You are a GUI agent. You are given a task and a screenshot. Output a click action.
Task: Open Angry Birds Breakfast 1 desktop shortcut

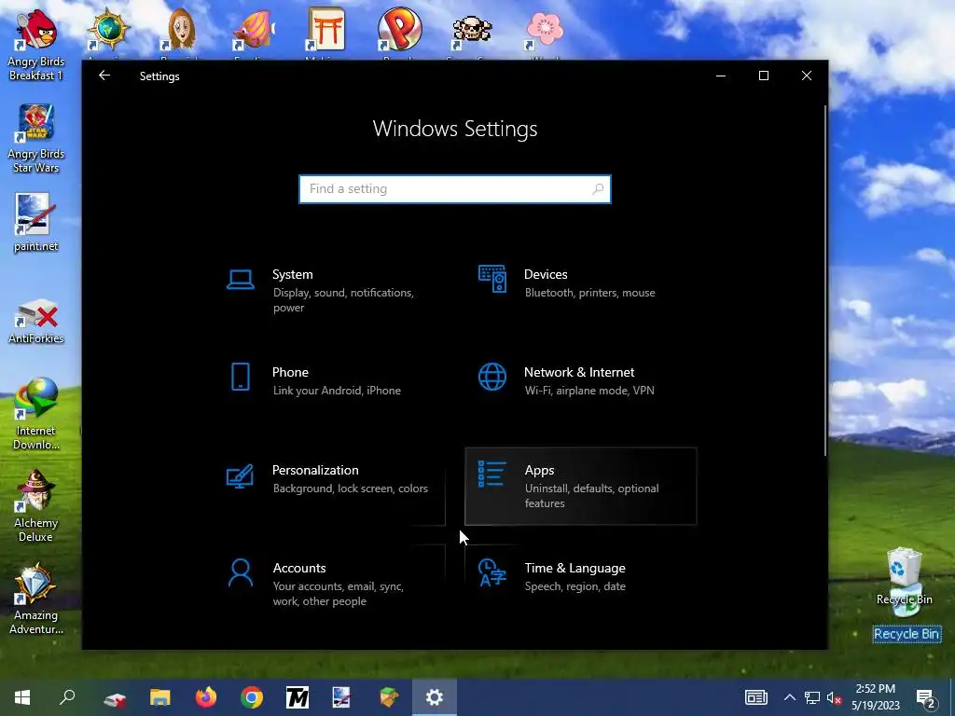35,47
